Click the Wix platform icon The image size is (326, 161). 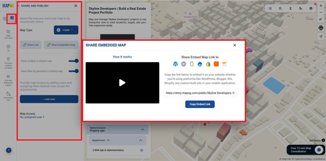pyautogui.click(x=224, y=64)
